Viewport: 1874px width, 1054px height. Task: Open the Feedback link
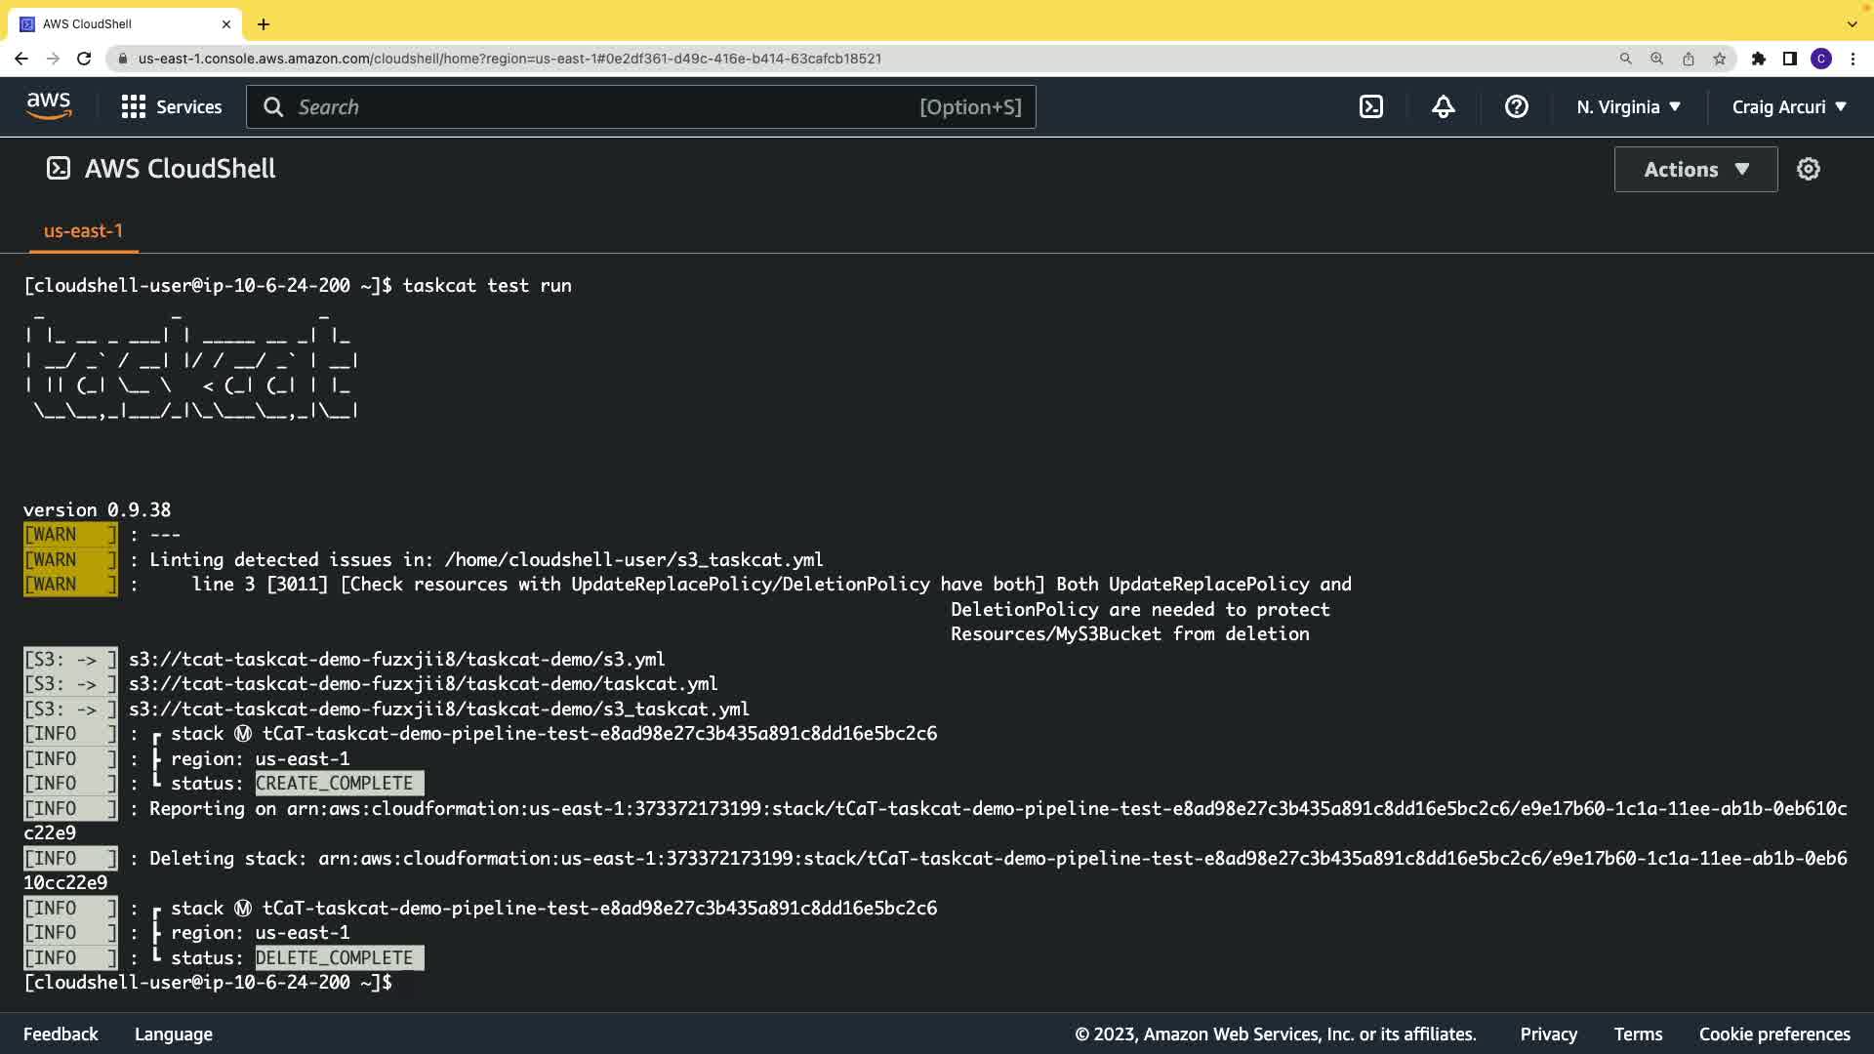point(61,1034)
